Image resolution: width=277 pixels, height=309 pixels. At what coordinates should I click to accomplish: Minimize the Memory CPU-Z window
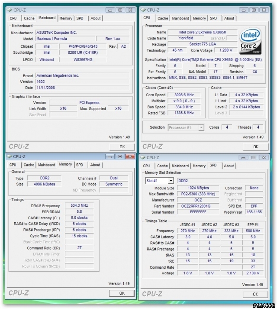[x=110, y=157]
